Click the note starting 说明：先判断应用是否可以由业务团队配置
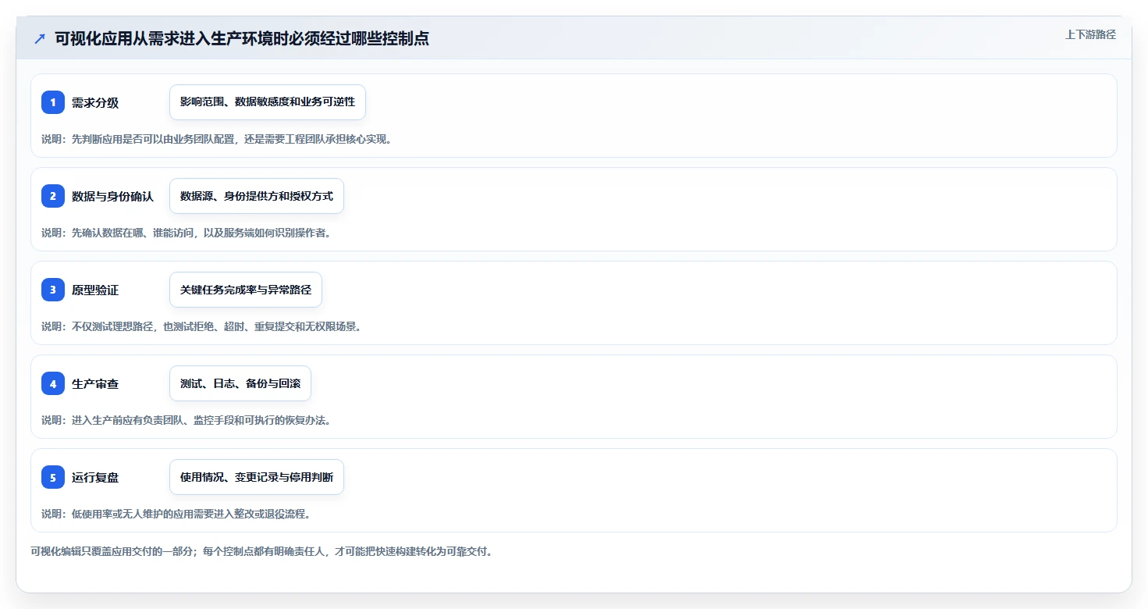The width and height of the screenshot is (1148, 609). (216, 139)
